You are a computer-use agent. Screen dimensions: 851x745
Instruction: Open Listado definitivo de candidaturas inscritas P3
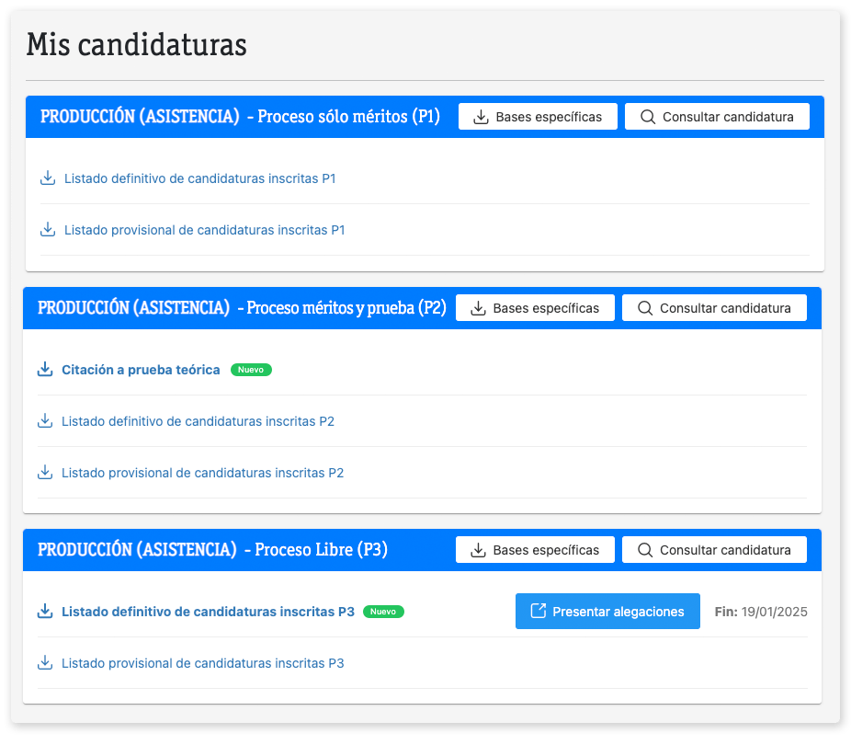coord(208,612)
